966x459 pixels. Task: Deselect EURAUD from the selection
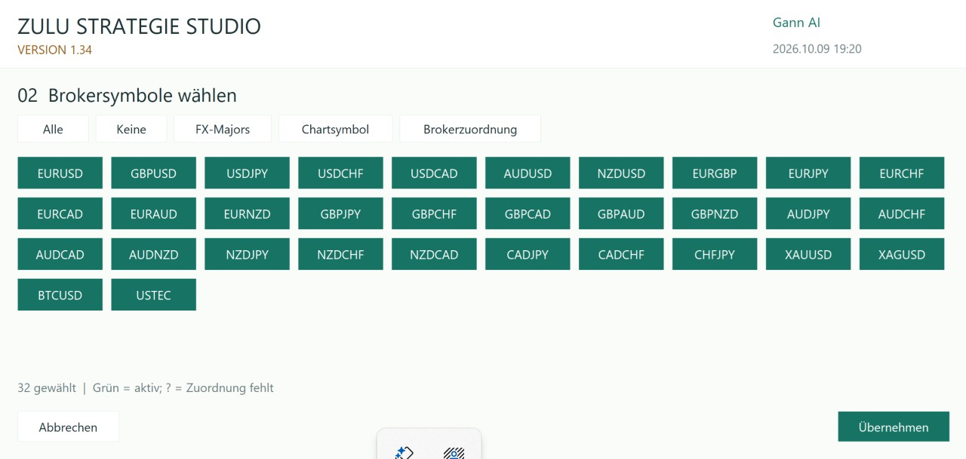coord(154,214)
